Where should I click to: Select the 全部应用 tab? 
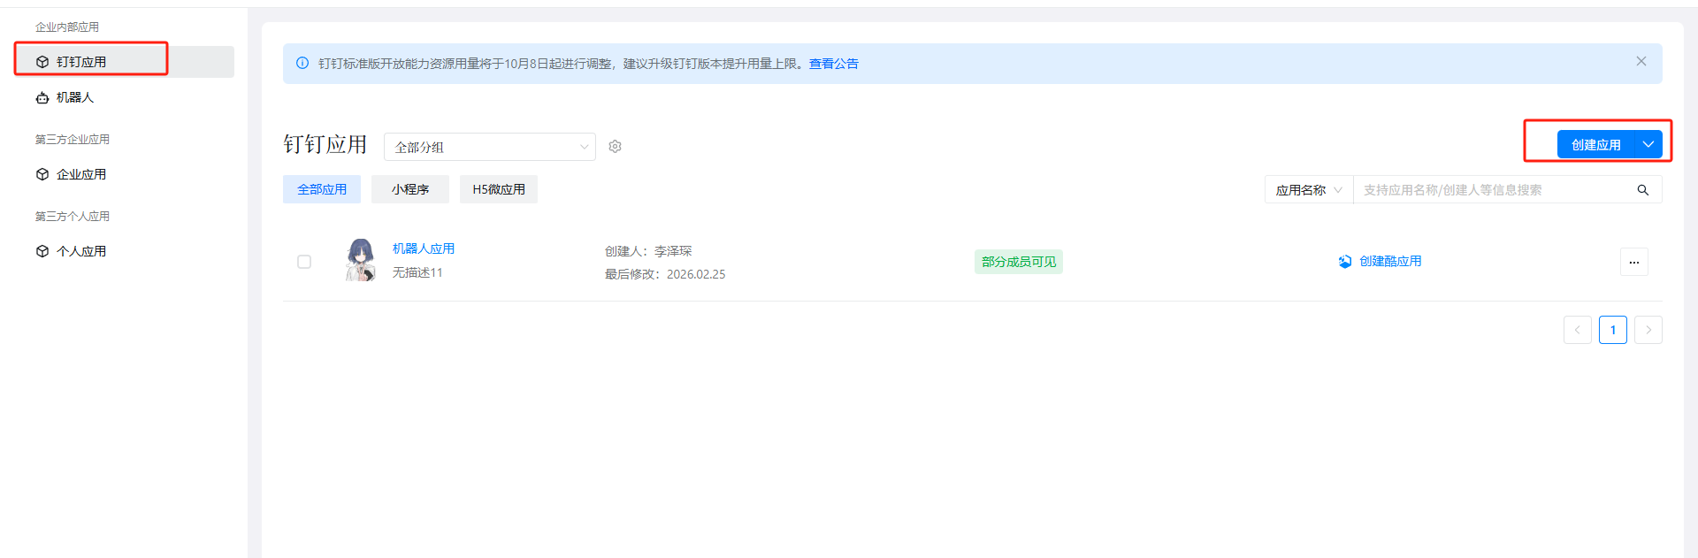(x=322, y=189)
